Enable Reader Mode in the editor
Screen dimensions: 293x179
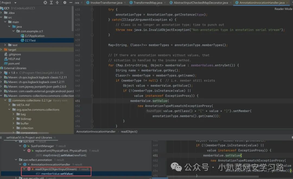point(283,9)
